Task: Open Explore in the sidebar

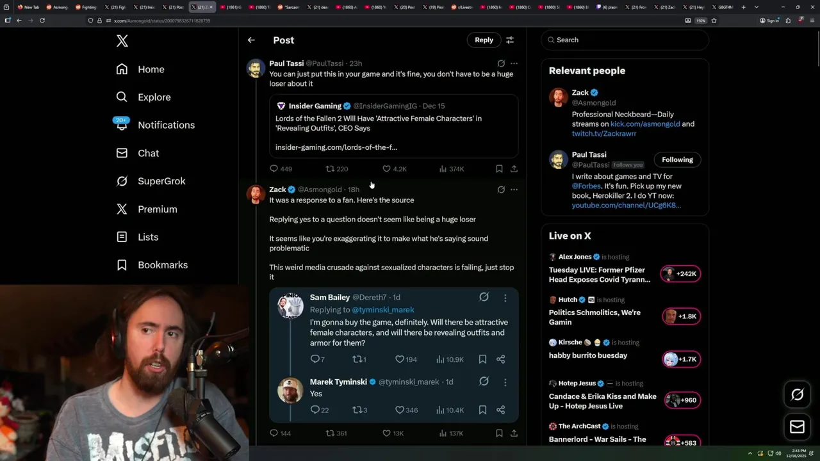Action: pos(143,97)
